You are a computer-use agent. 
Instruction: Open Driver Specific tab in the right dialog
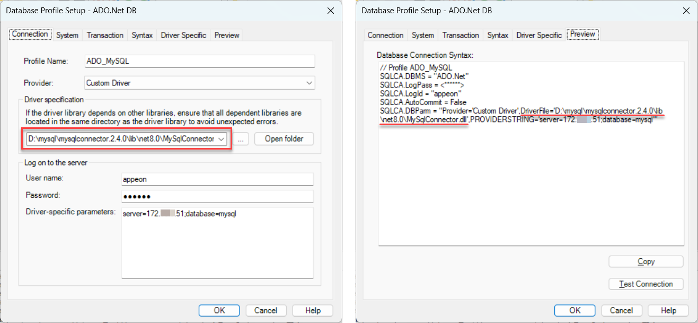[539, 35]
